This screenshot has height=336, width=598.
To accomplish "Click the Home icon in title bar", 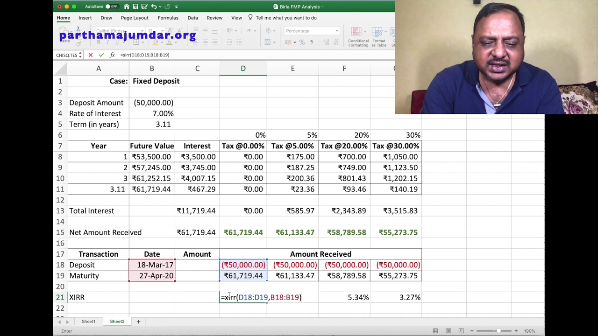I will pyautogui.click(x=126, y=7).
